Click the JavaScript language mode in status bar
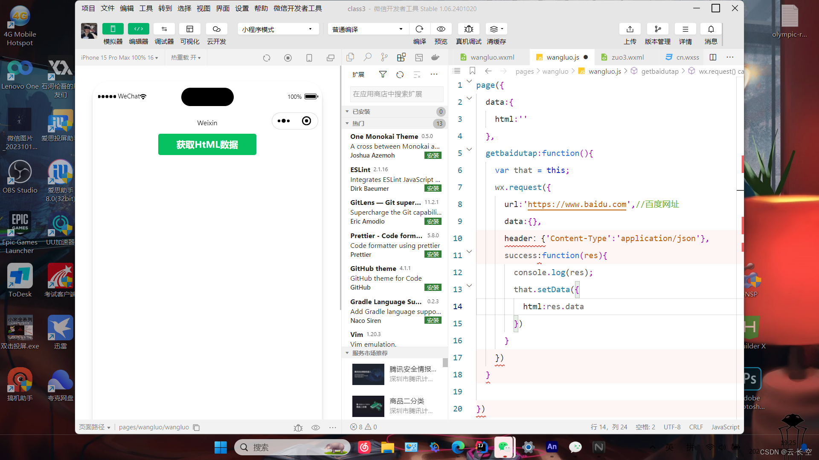The width and height of the screenshot is (819, 460). (x=725, y=427)
